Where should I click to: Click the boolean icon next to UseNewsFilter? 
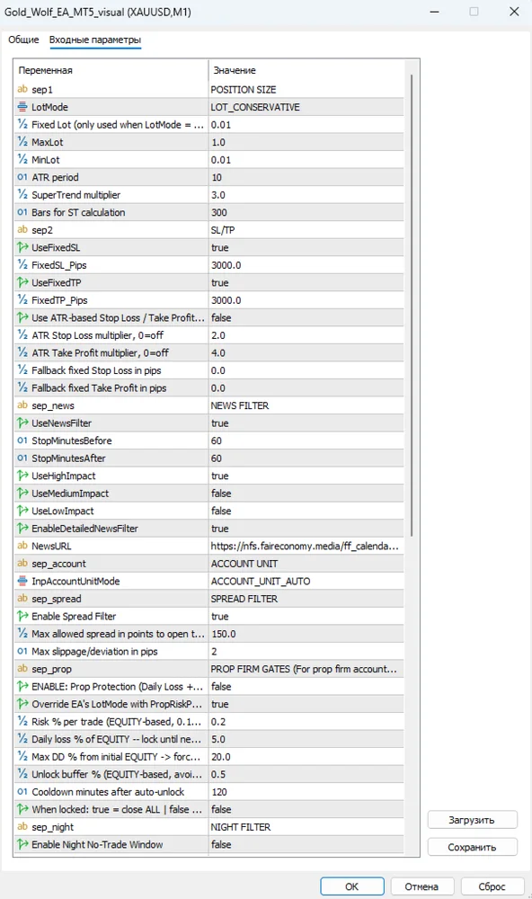(22, 423)
